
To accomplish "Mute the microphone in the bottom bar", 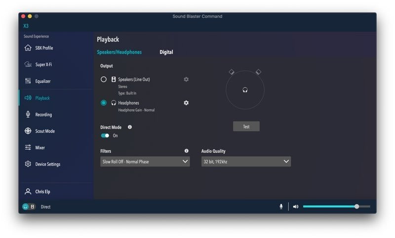I will click(x=281, y=206).
